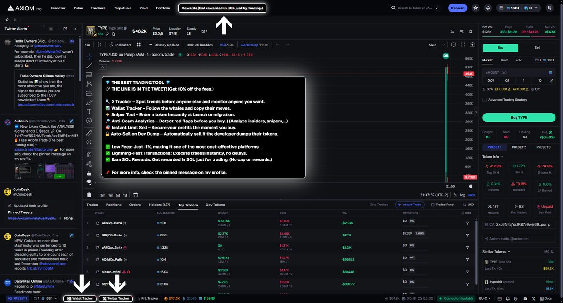This screenshot has width=563, height=303.
Task: Take a chart snapshot with camera icon
Action: [472, 45]
